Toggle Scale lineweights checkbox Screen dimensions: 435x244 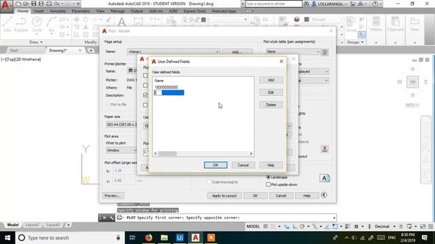click(x=209, y=182)
